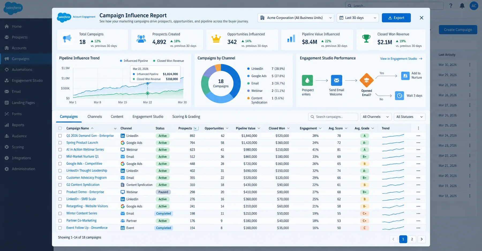Click the Campaigns icon in left sidebar
Viewport: 482px width, 251px height.
[x=7, y=59]
